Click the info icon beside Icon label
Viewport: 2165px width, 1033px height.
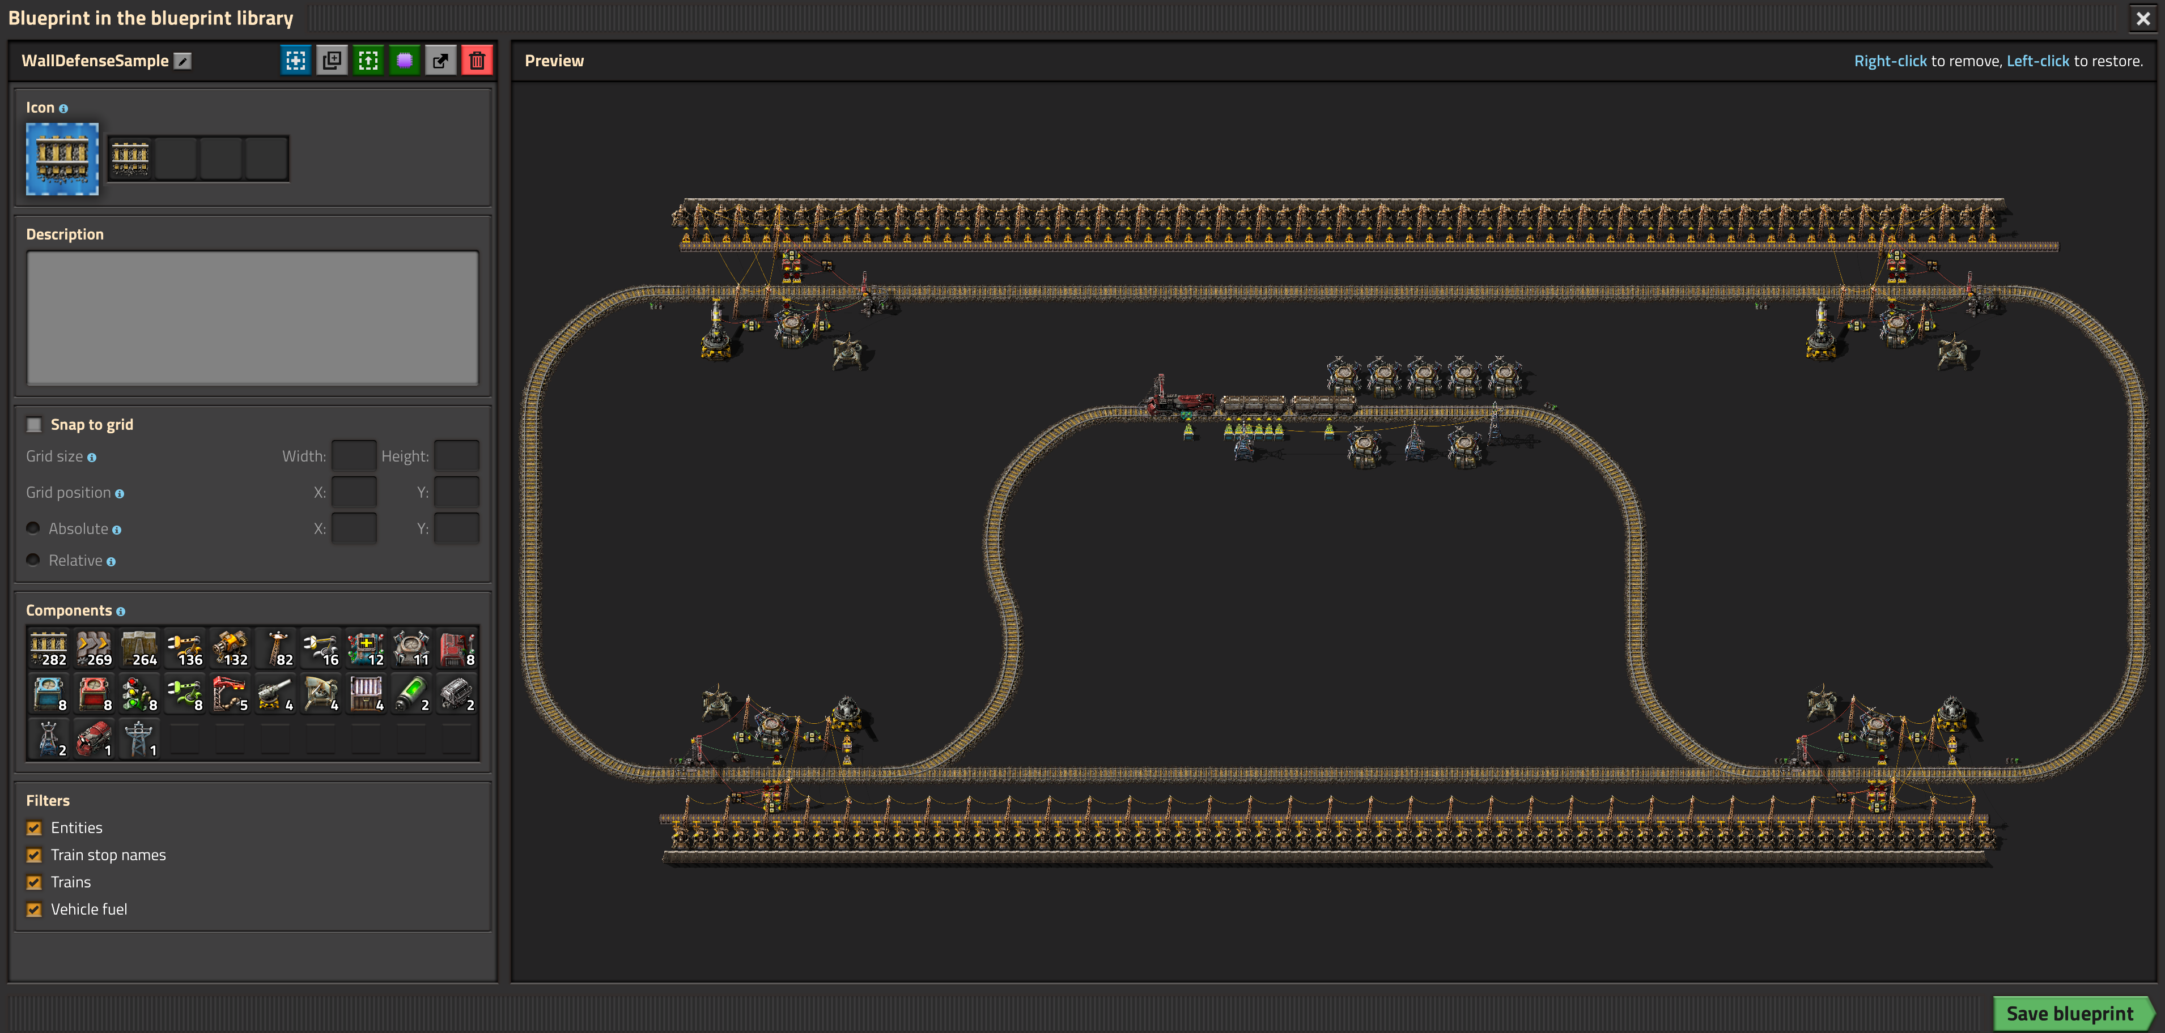pos(63,108)
